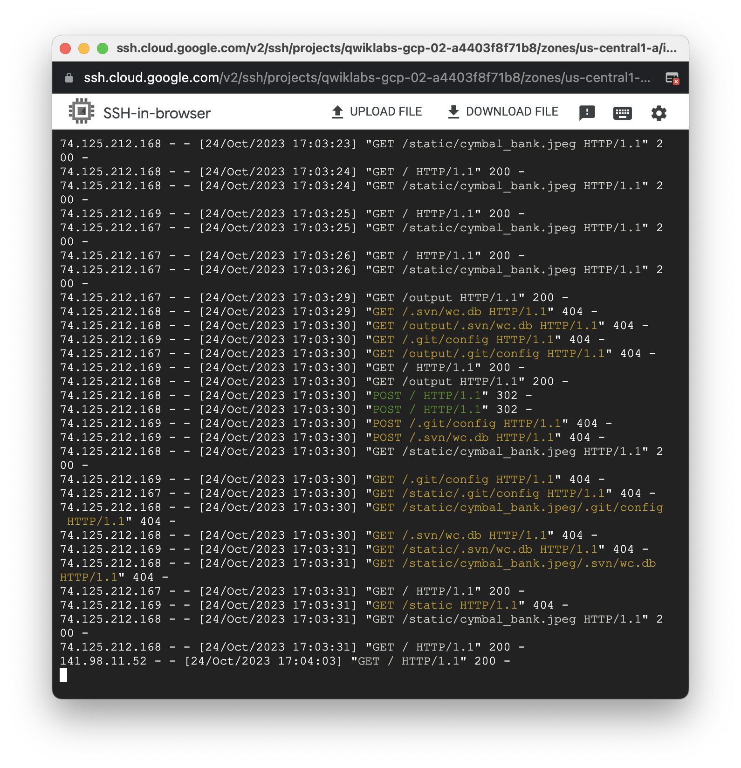The width and height of the screenshot is (741, 768).
Task: Click the "/static/cymbal_bank.jpeg/.svn/wc.db" log entry
Action: tap(358, 570)
